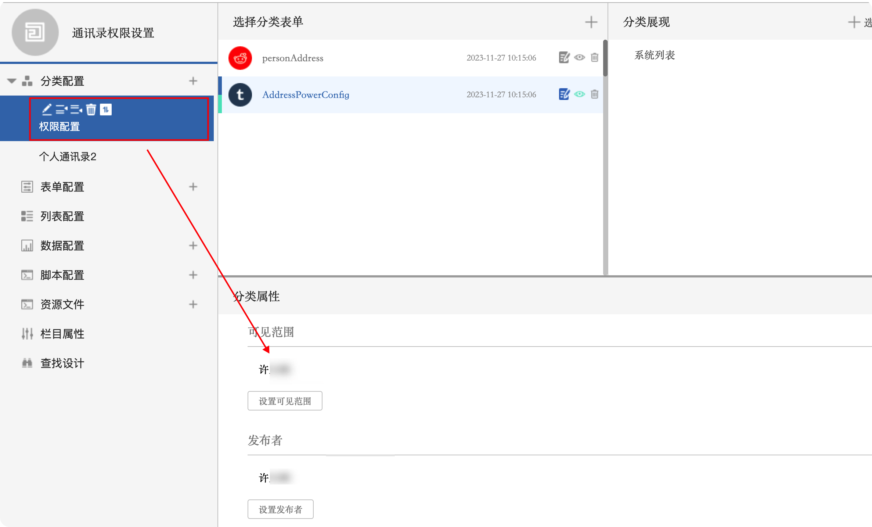Click plus next to 数据配置

(x=193, y=245)
